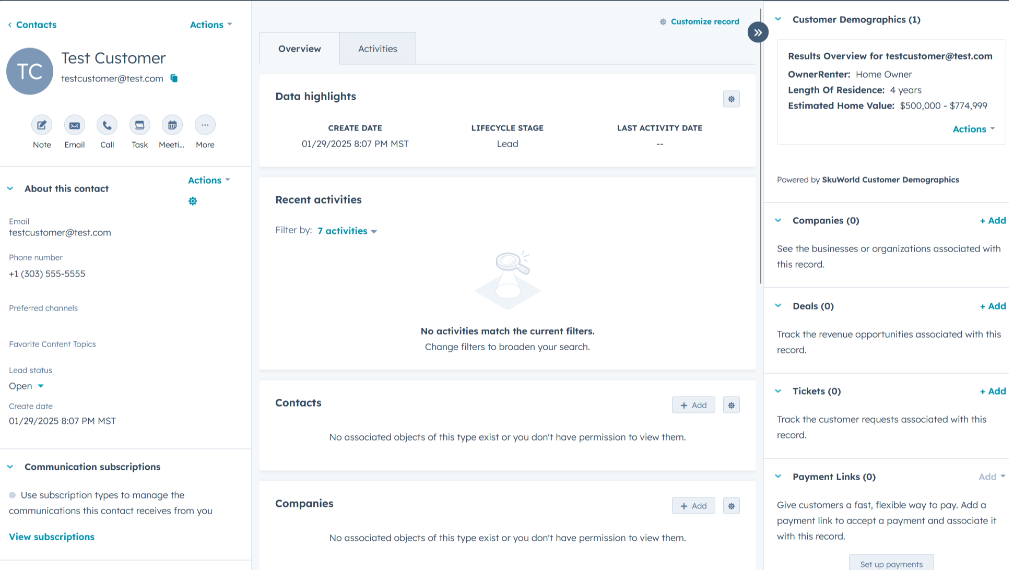Click the Call phone icon
Image resolution: width=1014 pixels, height=570 pixels.
(x=107, y=125)
